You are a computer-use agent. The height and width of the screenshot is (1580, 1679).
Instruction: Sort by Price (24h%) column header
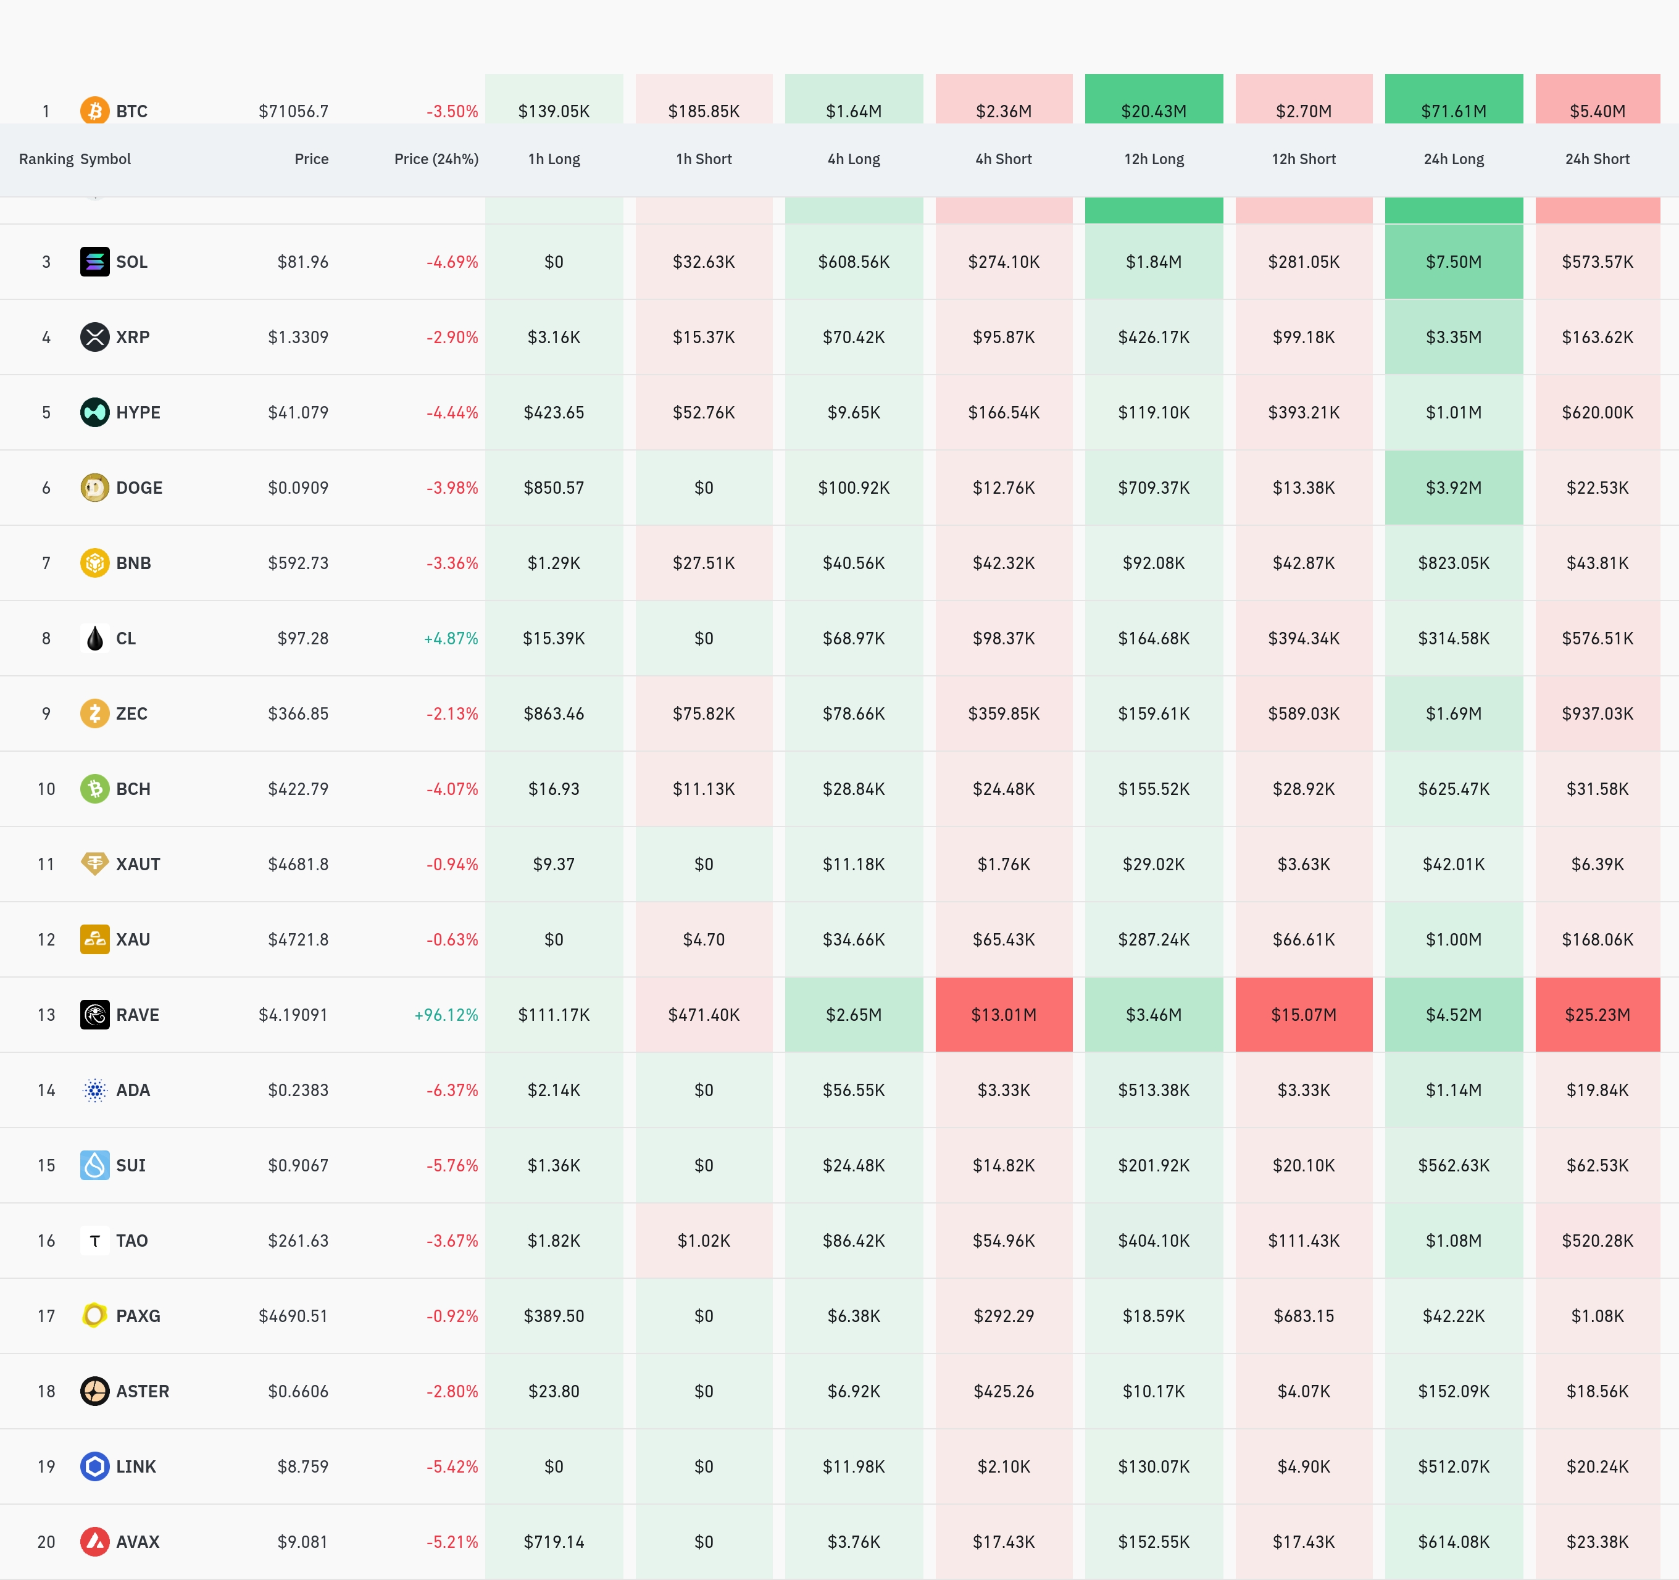point(436,159)
